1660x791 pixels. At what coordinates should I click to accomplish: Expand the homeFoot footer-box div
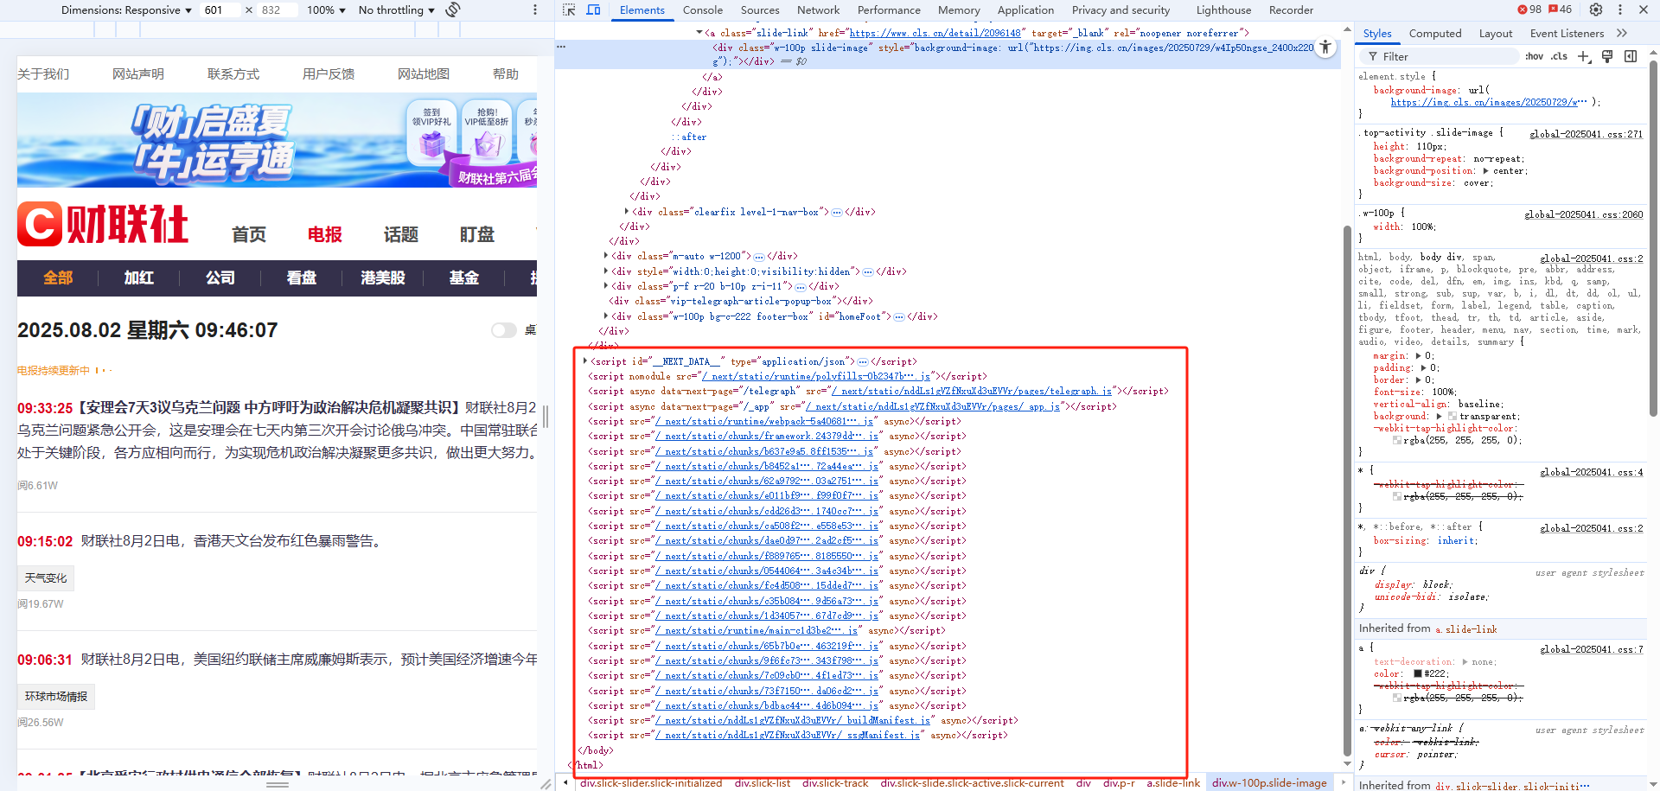pos(606,316)
